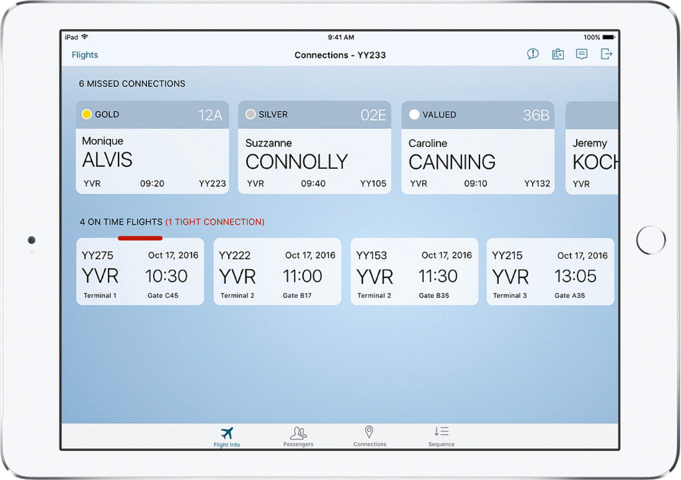
Task: Select flight YY215 card
Action: click(x=550, y=271)
